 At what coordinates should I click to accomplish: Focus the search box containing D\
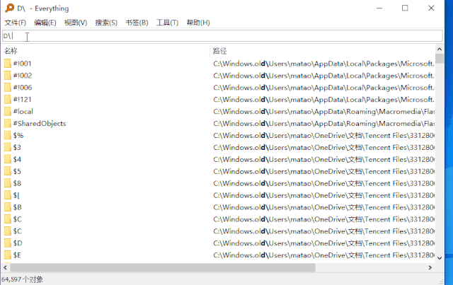pyautogui.click(x=222, y=36)
